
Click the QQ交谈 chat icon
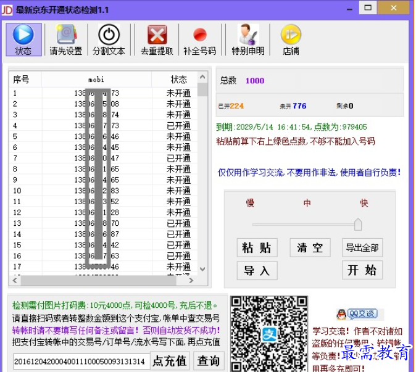pyautogui.click(x=360, y=314)
